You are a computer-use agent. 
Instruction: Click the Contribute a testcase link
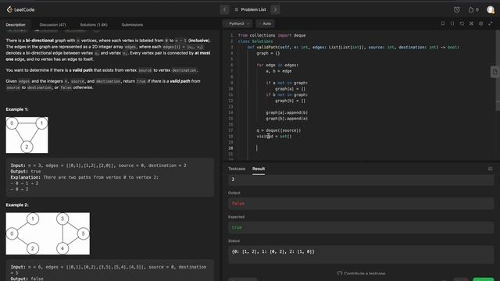click(361, 273)
